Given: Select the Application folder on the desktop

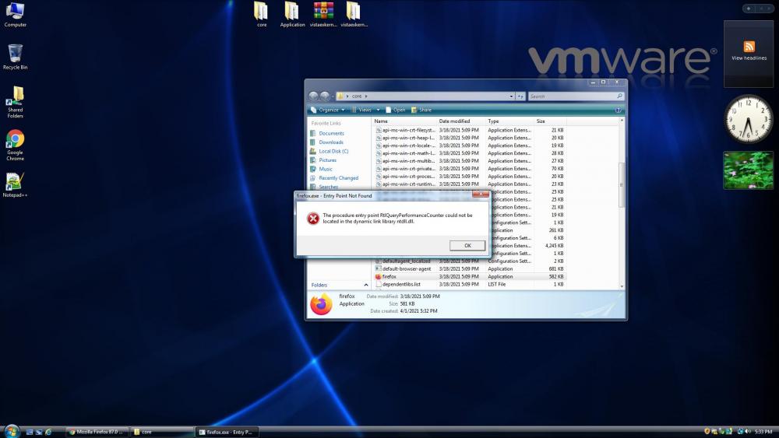Looking at the screenshot, I should 291,11.
